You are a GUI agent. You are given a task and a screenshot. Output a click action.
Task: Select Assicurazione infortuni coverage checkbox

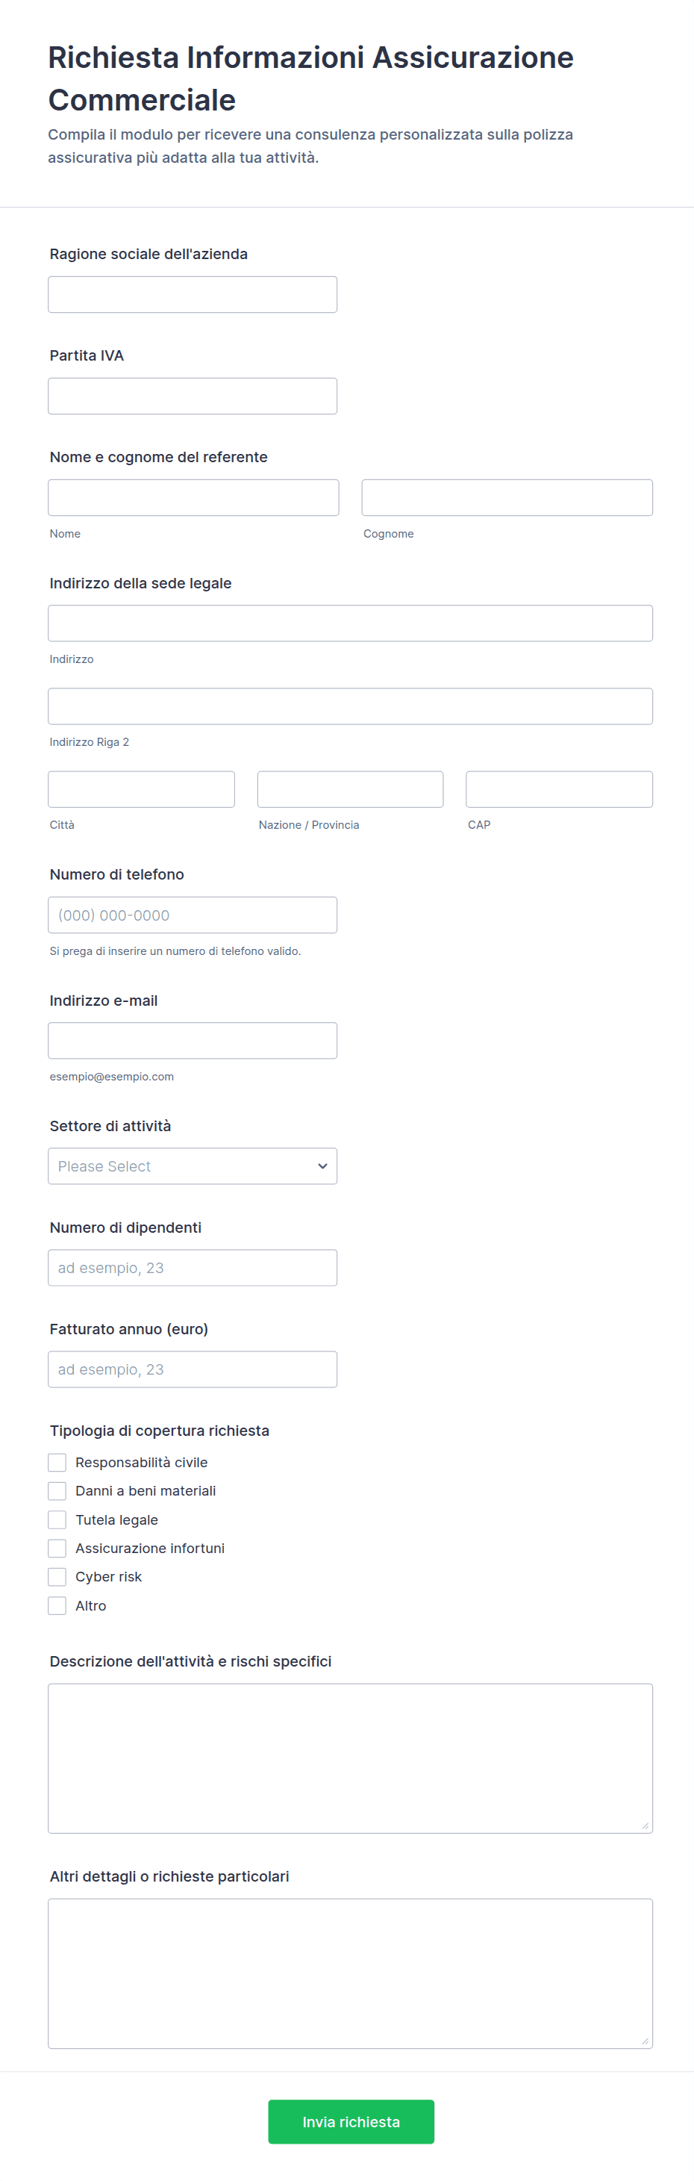click(x=57, y=1548)
